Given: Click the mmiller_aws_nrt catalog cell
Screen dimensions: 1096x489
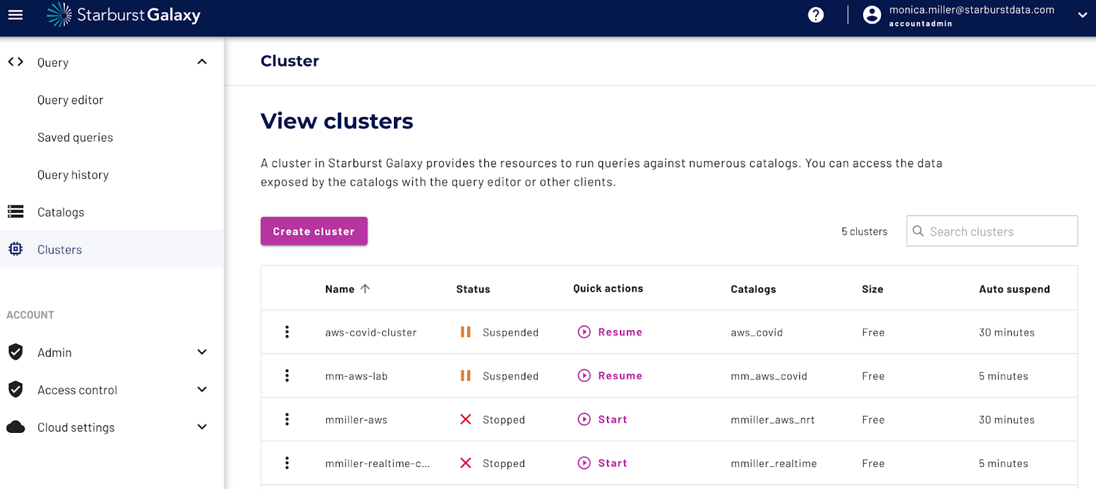Looking at the screenshot, I should pyautogui.click(x=773, y=421).
